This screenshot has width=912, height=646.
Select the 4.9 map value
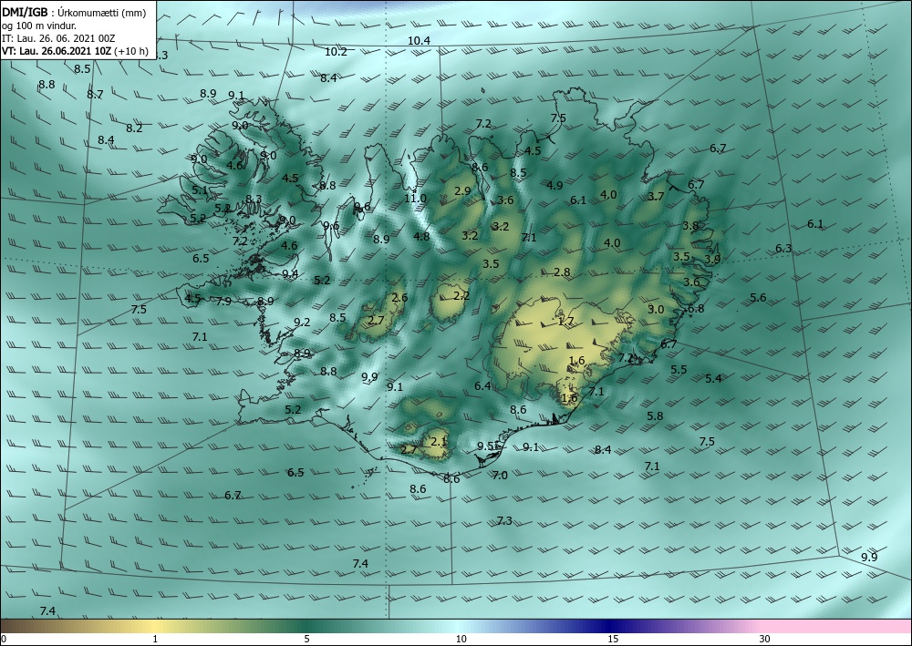coord(554,185)
